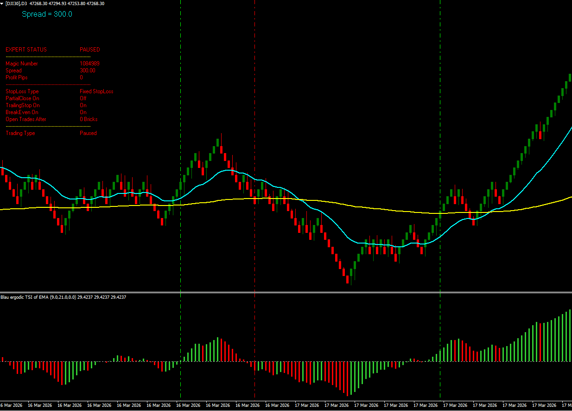Click the 'PAUSED' expert status value
This screenshot has width=572, height=411.
[x=90, y=50]
